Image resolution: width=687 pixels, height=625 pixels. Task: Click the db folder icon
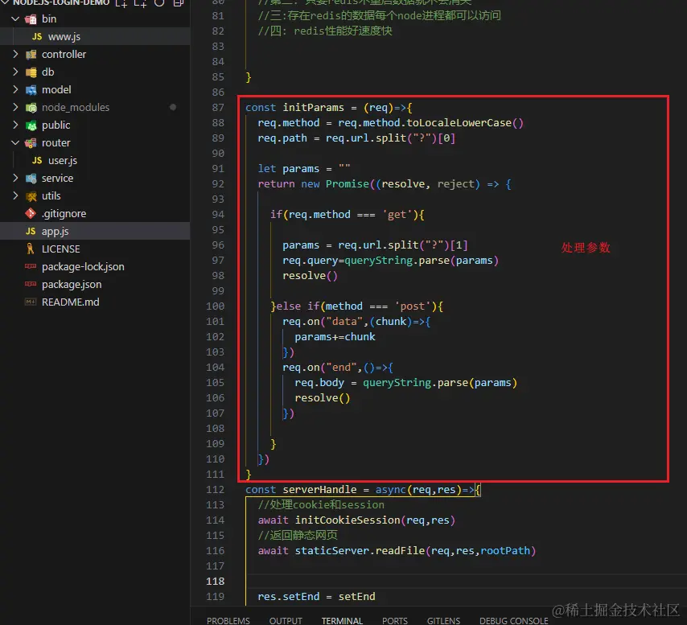31,72
